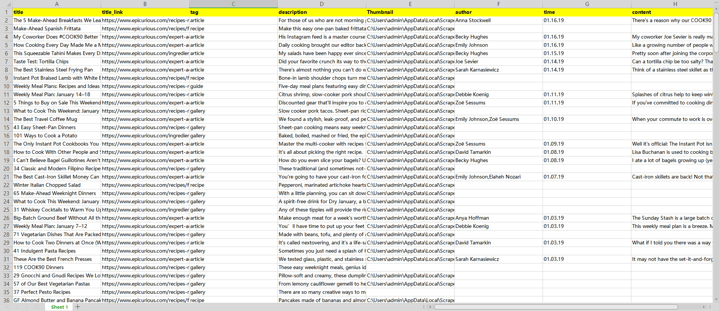This screenshot has height=311, width=719.
Task: Select the 'Anna Stockwell' author cell
Action: (498, 20)
